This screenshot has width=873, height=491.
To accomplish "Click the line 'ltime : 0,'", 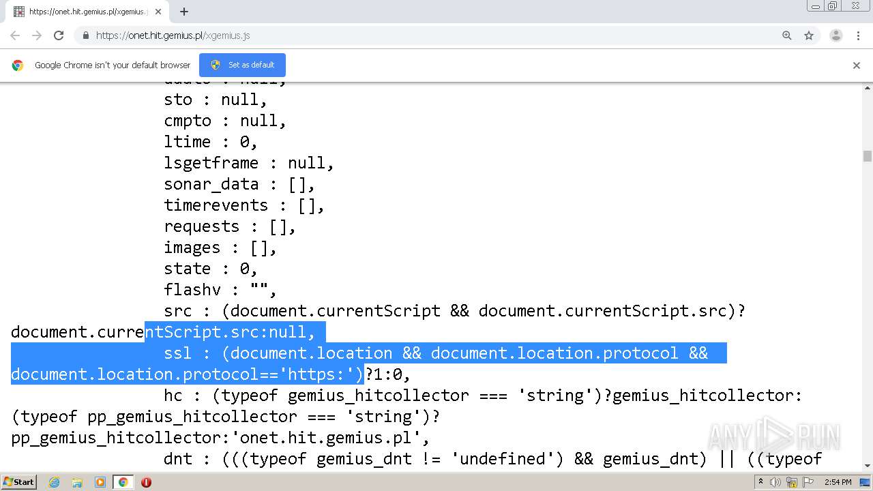I will [211, 142].
